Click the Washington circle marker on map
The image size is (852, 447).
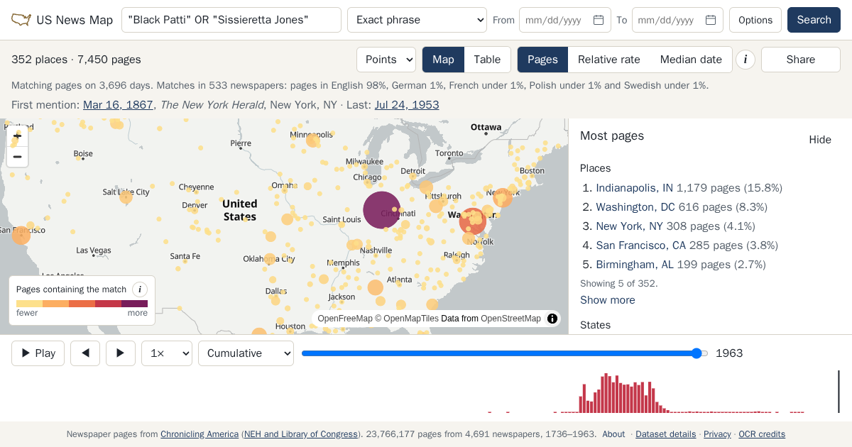click(472, 221)
